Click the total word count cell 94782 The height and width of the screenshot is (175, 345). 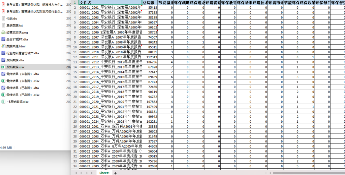[x=150, y=97]
